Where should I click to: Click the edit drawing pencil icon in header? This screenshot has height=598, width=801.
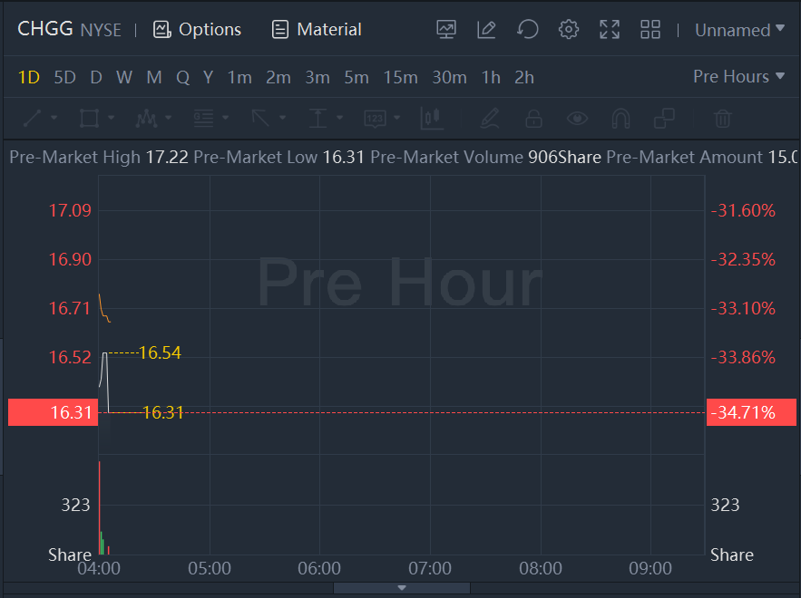tap(486, 29)
